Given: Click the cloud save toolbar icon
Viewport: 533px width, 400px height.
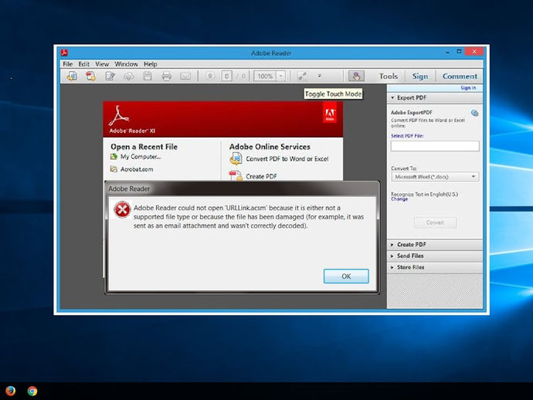Looking at the screenshot, I should point(128,76).
